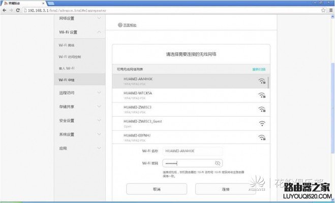The image size is (335, 203).
Task: Click the 页面帮助 help link
Action: tap(130, 25)
